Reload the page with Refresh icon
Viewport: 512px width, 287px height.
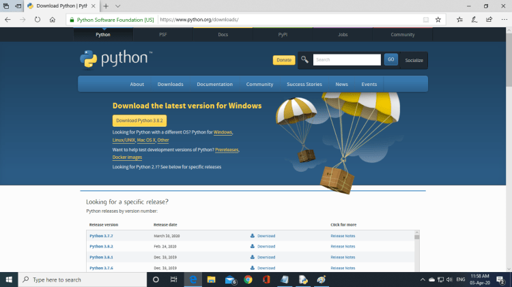tap(38, 20)
